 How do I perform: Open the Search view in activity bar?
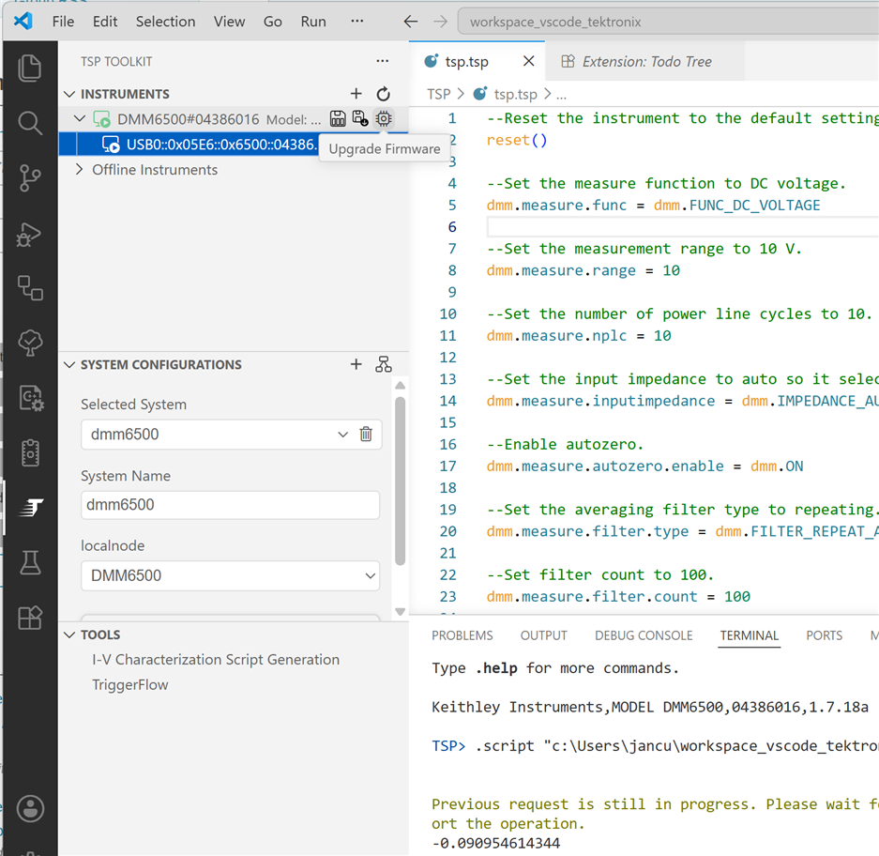tap(30, 123)
